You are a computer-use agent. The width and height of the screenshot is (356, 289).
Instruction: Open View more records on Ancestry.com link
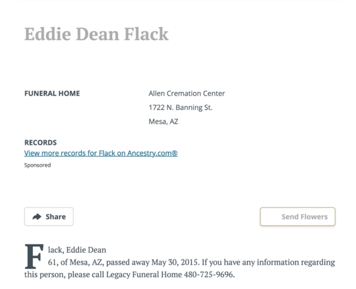click(x=101, y=153)
